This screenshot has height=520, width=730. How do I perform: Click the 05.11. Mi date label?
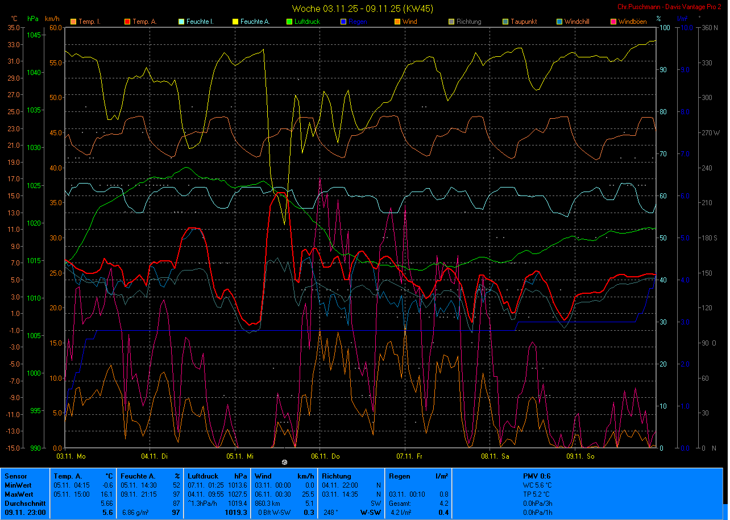tap(239, 456)
